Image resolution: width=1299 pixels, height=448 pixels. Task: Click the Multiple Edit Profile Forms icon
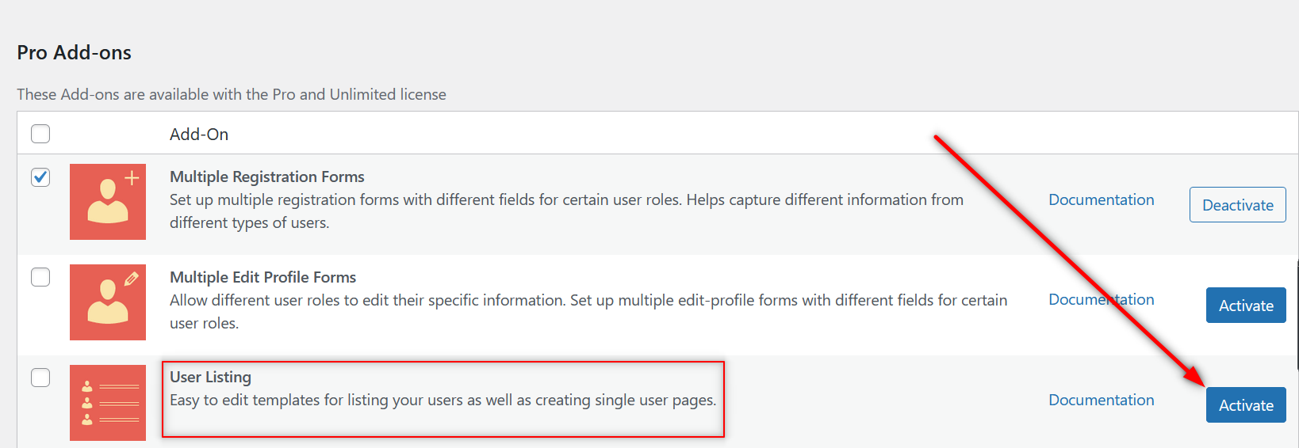coord(108,302)
